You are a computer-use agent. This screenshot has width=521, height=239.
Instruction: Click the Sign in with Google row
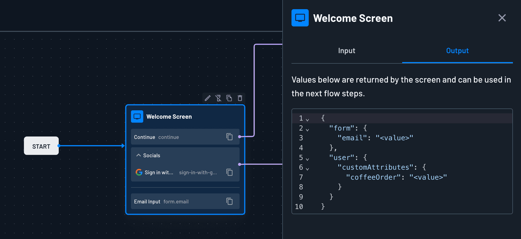tap(185, 172)
